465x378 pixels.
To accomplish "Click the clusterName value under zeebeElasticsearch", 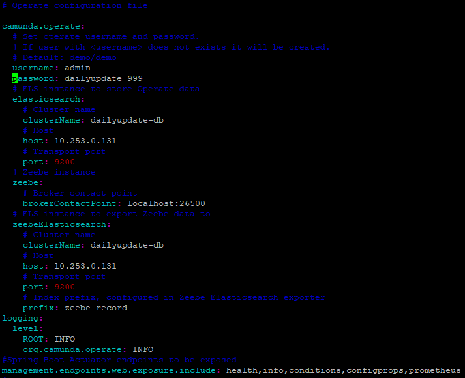I will click(127, 245).
